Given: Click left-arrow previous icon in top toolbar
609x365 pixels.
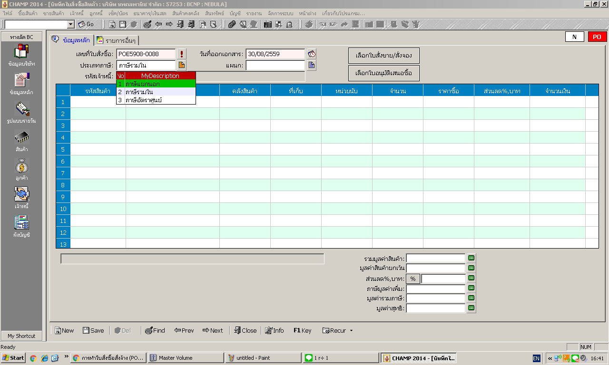Looking at the screenshot, I should (158, 24).
